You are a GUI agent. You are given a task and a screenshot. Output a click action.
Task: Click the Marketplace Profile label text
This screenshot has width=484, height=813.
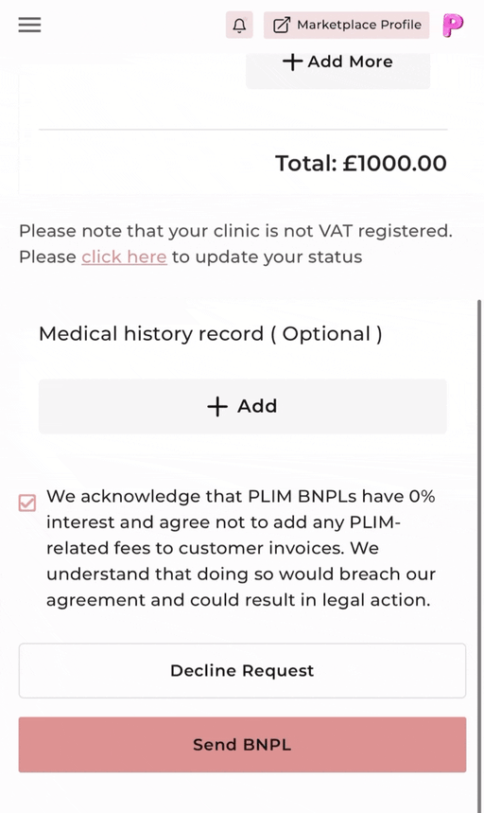[358, 25]
